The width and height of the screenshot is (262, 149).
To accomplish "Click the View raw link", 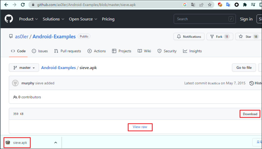I will pyautogui.click(x=140, y=127).
